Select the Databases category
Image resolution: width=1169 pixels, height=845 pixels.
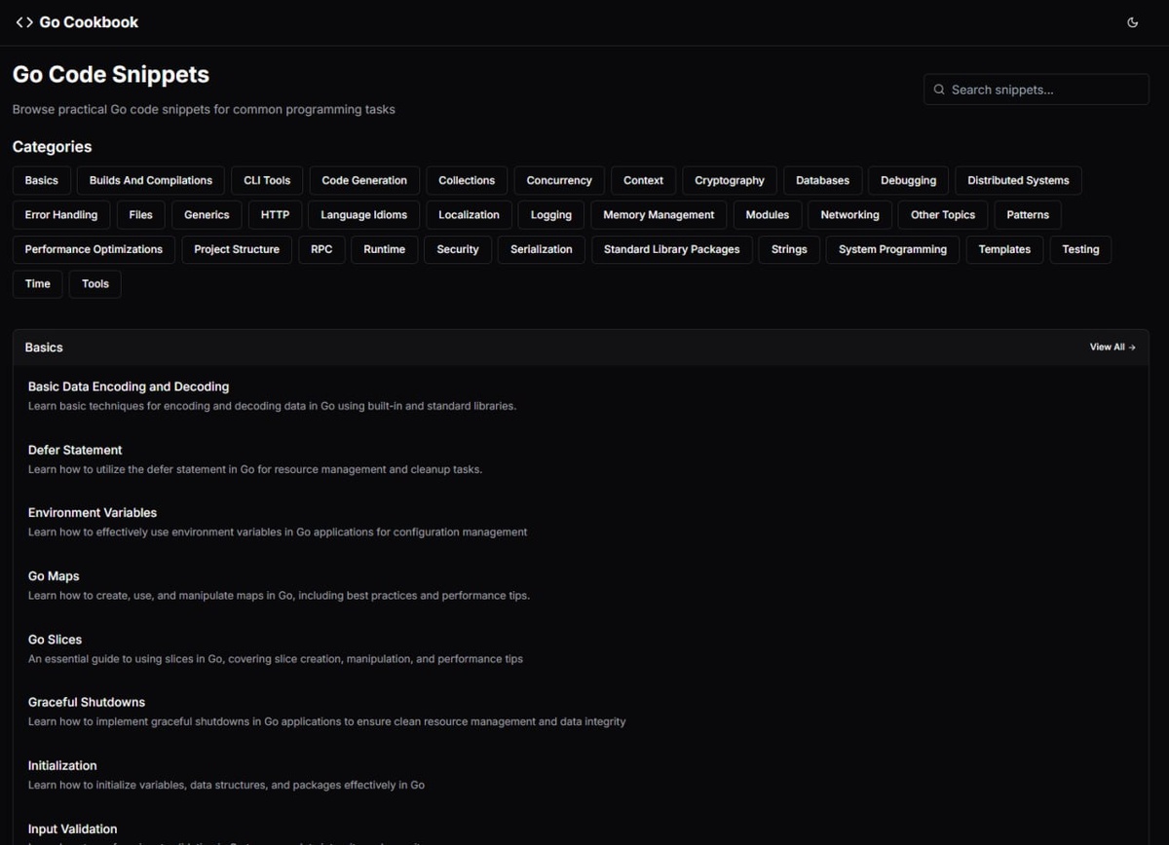coord(822,180)
